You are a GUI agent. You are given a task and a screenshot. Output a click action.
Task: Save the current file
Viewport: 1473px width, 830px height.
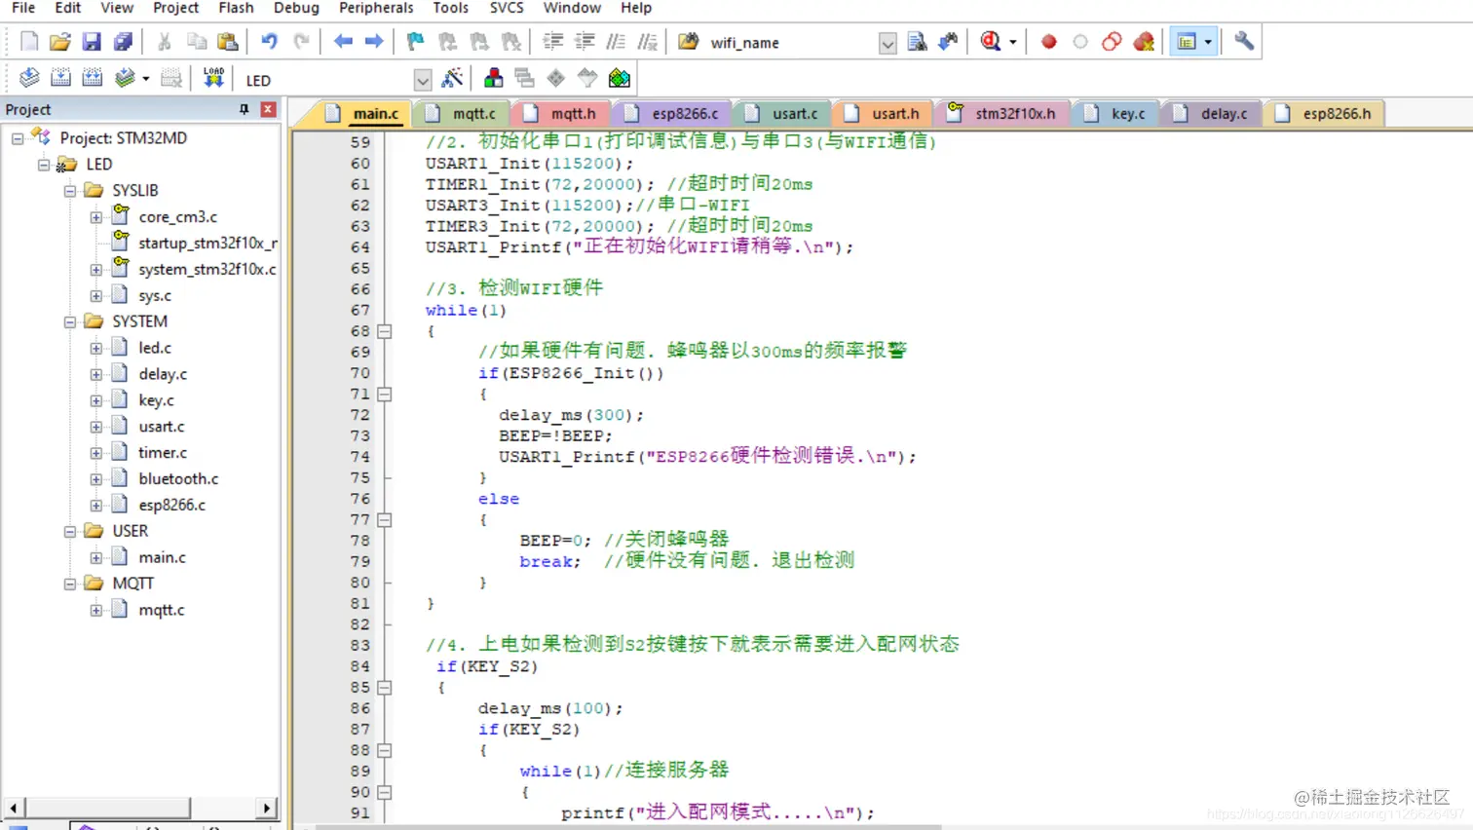(x=92, y=42)
